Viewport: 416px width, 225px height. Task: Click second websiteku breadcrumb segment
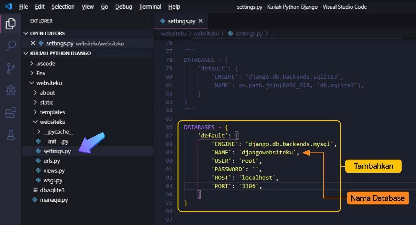point(206,33)
